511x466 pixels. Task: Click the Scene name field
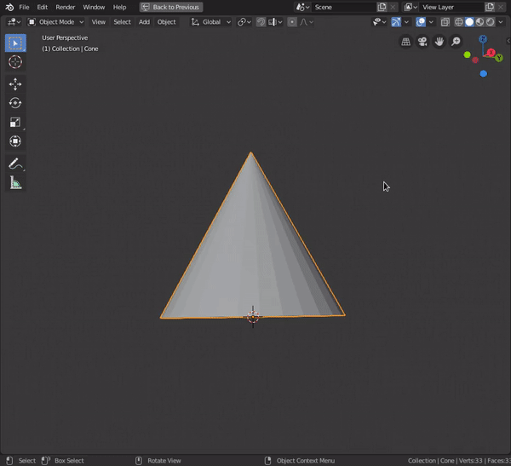(x=344, y=7)
